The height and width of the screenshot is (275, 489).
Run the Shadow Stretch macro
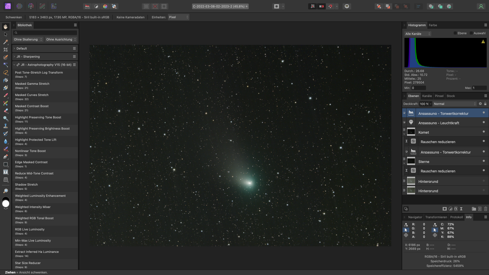[x=45, y=186]
